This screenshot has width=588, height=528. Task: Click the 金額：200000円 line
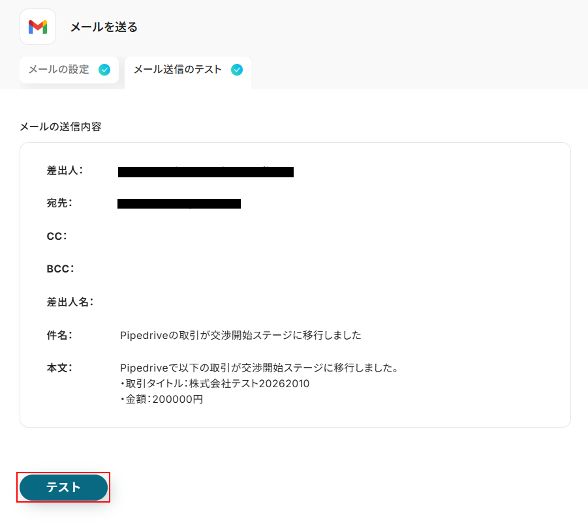[x=162, y=399]
